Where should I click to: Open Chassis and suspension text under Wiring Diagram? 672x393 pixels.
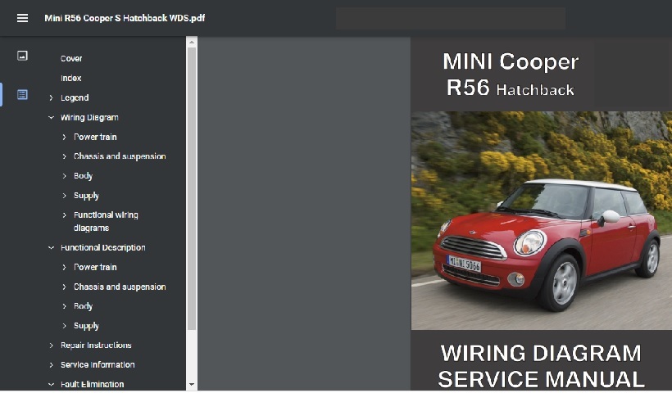(120, 156)
